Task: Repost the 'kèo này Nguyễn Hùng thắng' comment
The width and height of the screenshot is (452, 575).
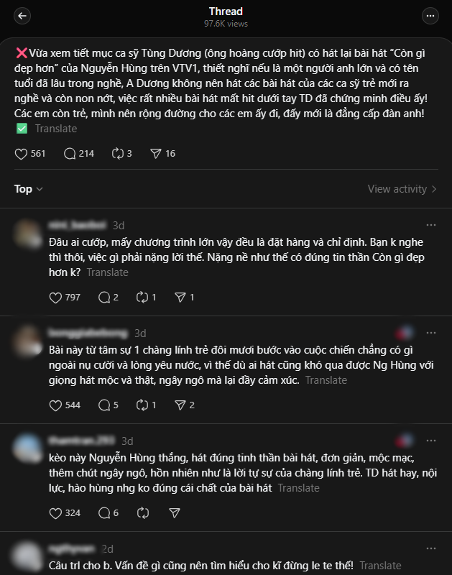Action: [142, 512]
